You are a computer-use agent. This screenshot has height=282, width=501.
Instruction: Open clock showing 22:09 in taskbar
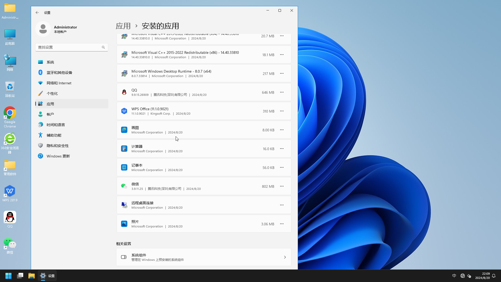482,276
